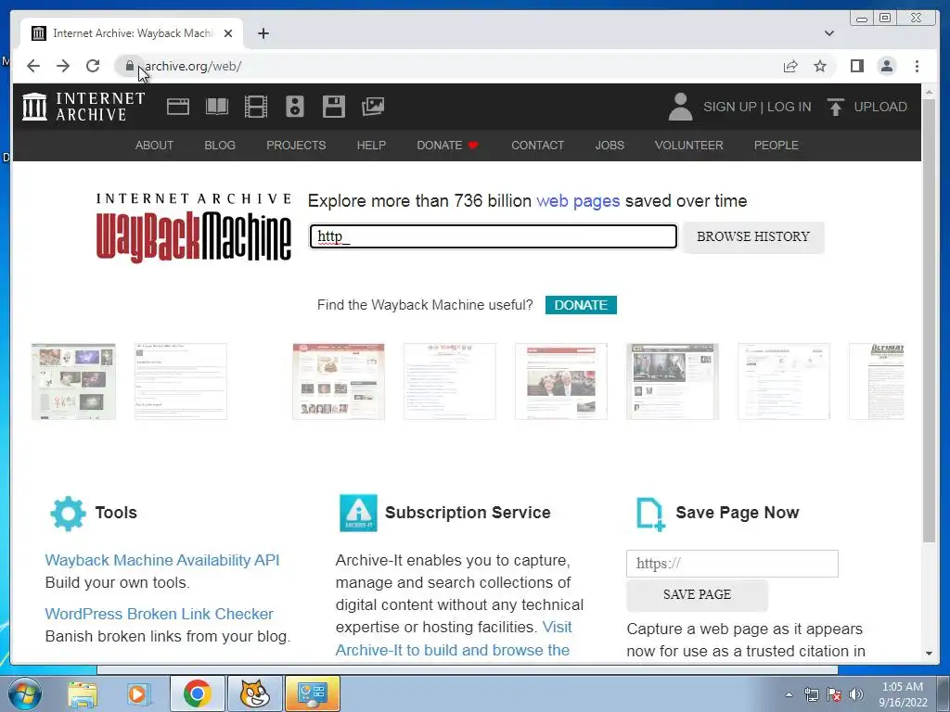Open PROJECTS in the navigation bar
Image resolution: width=950 pixels, height=712 pixels.
[296, 146]
